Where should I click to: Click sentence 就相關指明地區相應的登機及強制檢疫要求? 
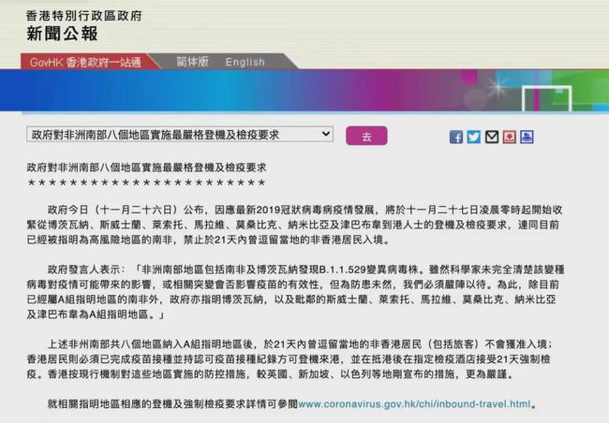(x=172, y=404)
